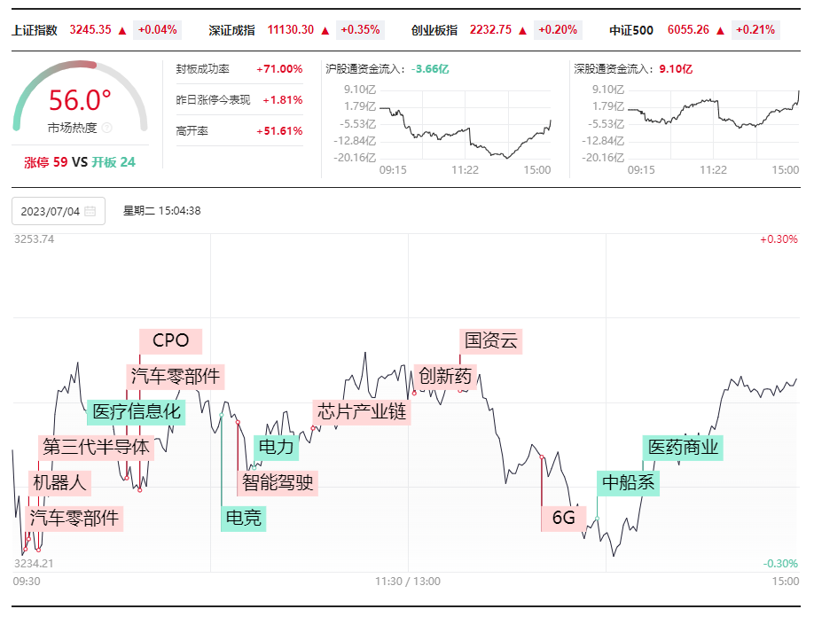
Task: Click red up arrow beside 上证指数
Action: (122, 31)
